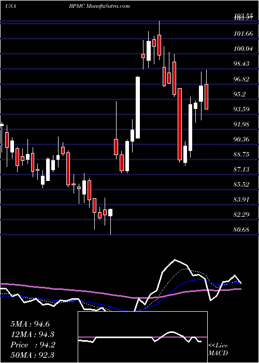Click the 50MA : 92.3 value
Screen dimensions: 259x363
[x=32, y=355]
